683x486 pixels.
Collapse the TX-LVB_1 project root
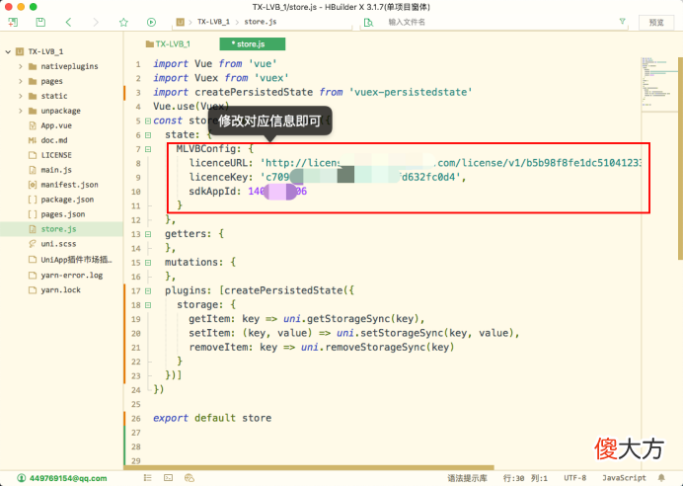(x=8, y=51)
